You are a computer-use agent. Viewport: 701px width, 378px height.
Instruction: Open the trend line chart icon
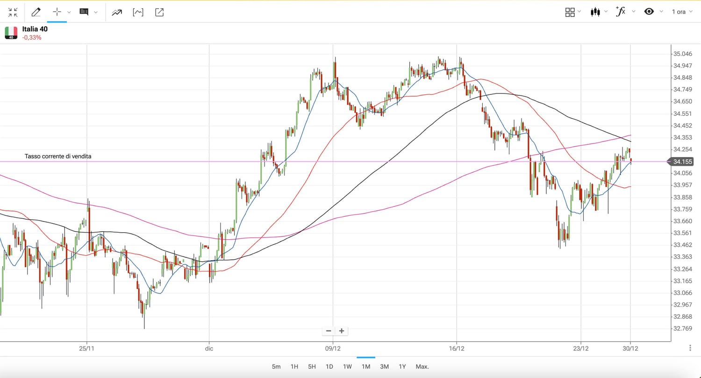tap(117, 12)
